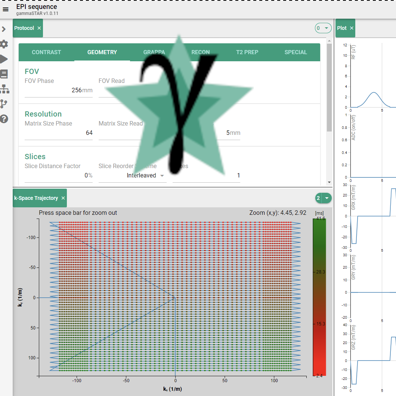396x396 pixels.
Task: Open the k-Space view dropdown showing 2
Action: pos(323,198)
